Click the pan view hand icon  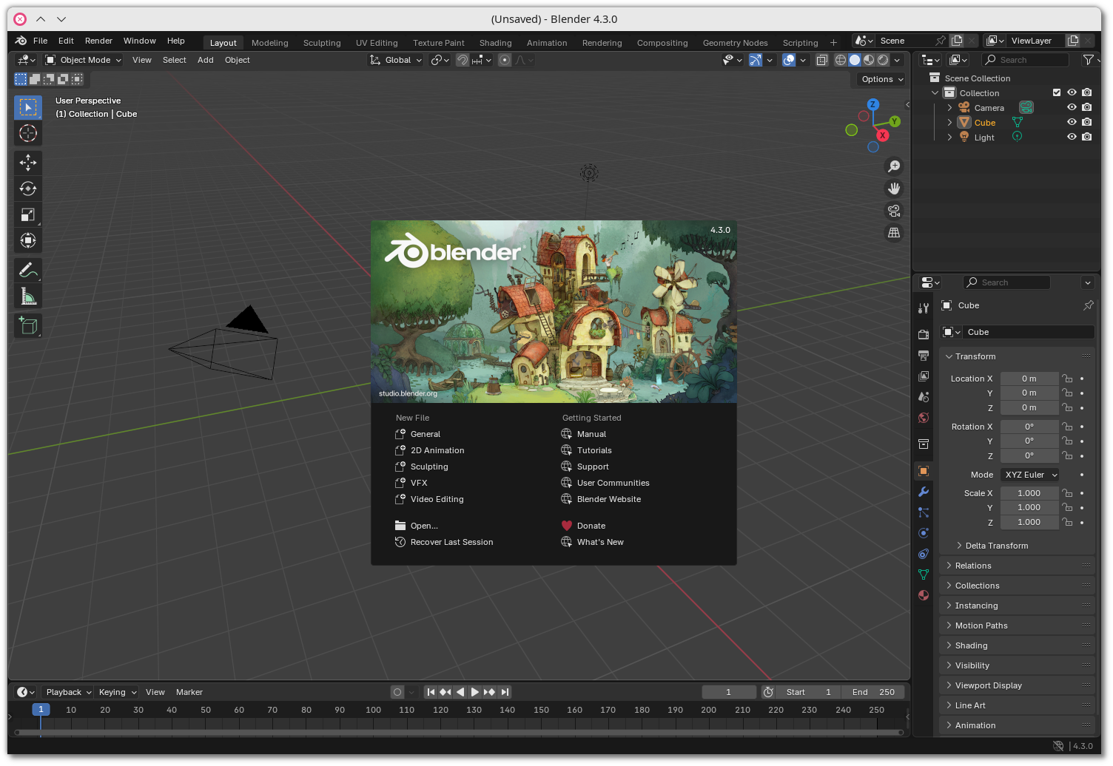point(894,189)
